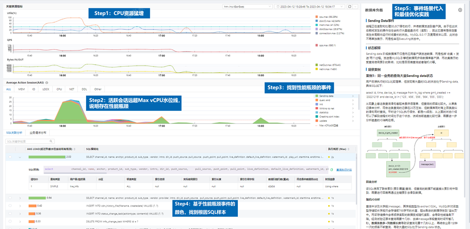470x229 pixels.
Task: Click the Using where additional info cell
Action: pyautogui.click(x=332, y=186)
